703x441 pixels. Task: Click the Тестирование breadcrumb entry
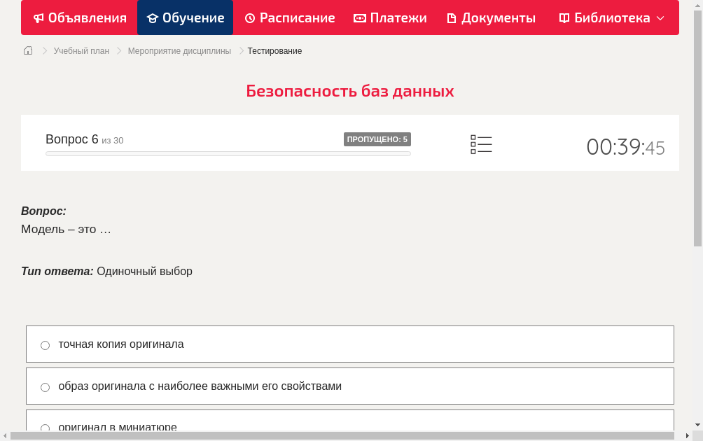click(274, 50)
